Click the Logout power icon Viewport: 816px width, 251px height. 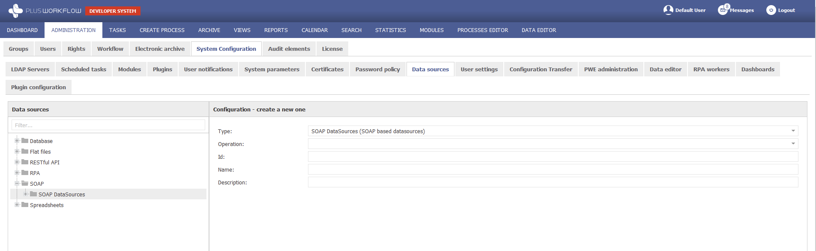coord(771,10)
